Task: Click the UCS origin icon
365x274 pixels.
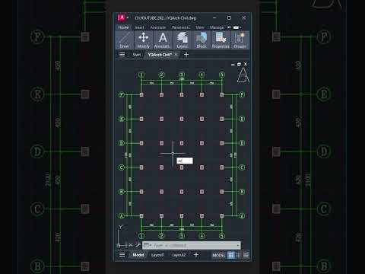Action: [x=119, y=245]
